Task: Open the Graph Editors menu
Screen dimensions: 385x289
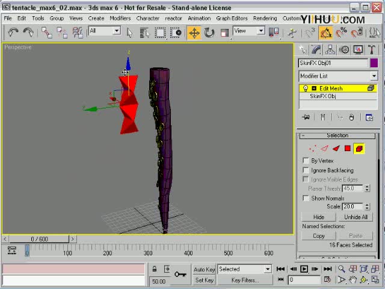Action: point(232,18)
